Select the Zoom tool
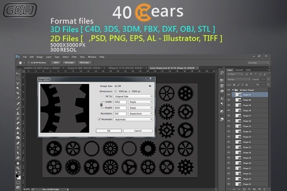Viewport: 287px width, 191px height. pyautogui.click(x=18, y=168)
